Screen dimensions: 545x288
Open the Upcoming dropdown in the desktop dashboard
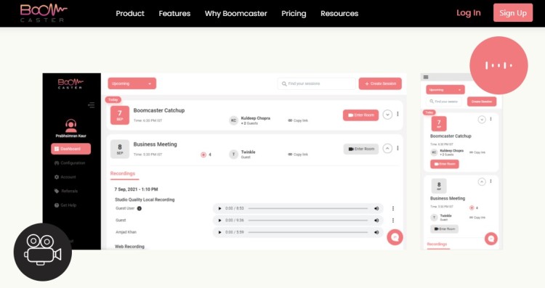coord(132,83)
